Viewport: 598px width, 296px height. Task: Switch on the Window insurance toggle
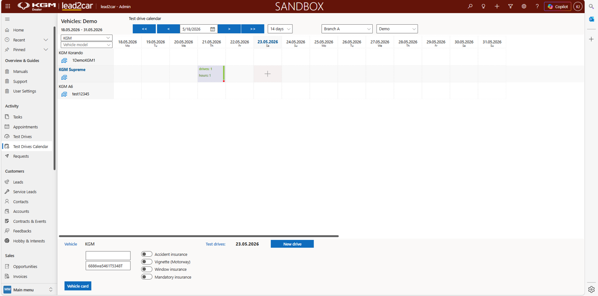pyautogui.click(x=147, y=269)
